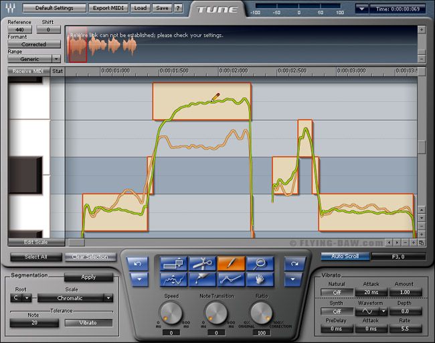Click the Tolerance Note 20 field
Image resolution: width=435 pixels, height=343 pixels.
click(x=34, y=323)
